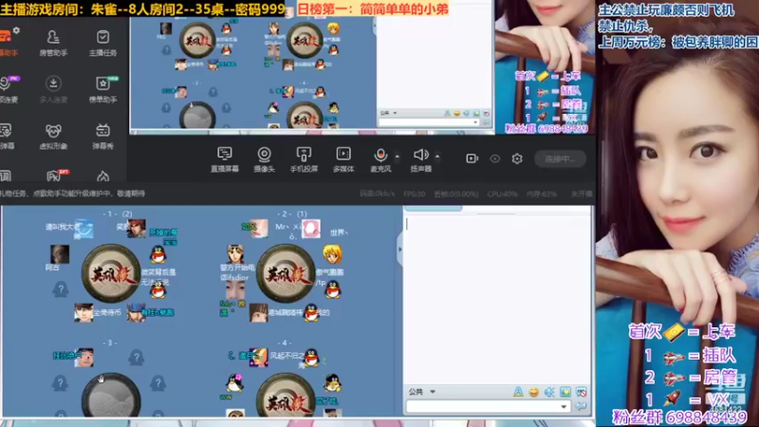Open 房管助手 in the sidebar
This screenshot has width=759, height=427.
pyautogui.click(x=53, y=43)
